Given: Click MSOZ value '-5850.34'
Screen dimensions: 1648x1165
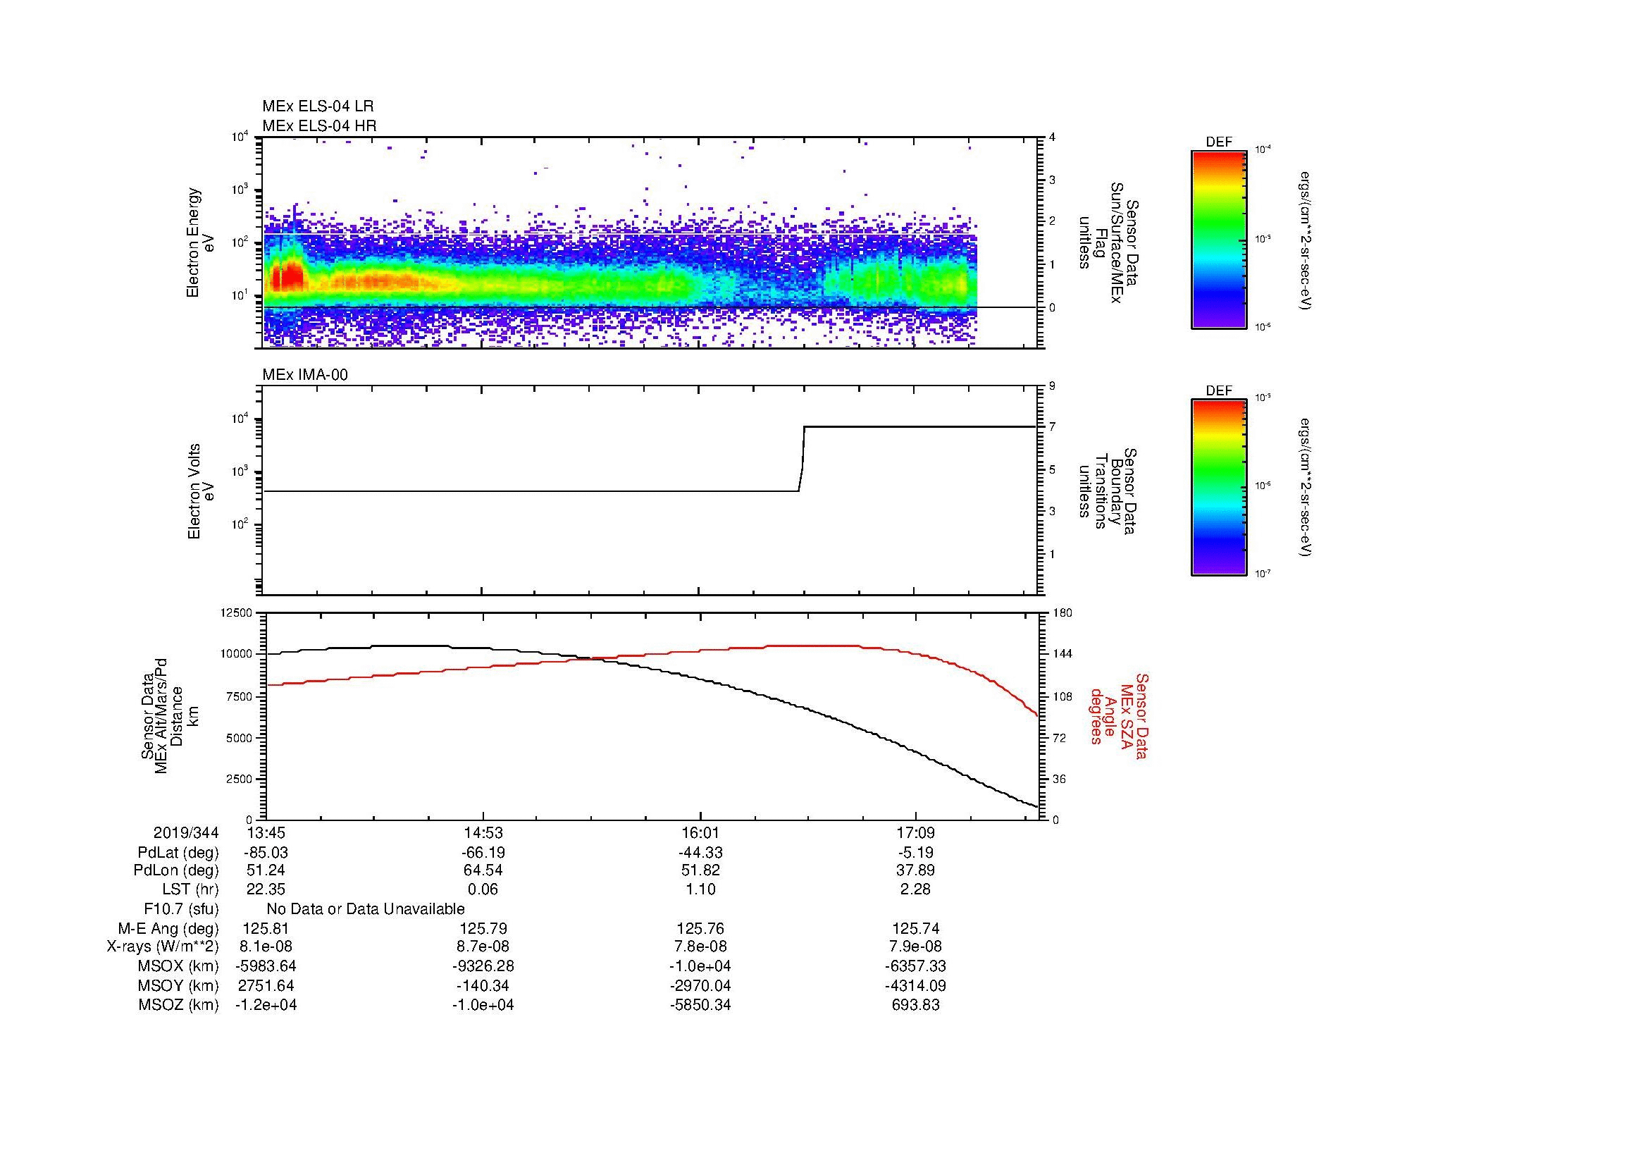Looking at the screenshot, I should pyautogui.click(x=700, y=1005).
